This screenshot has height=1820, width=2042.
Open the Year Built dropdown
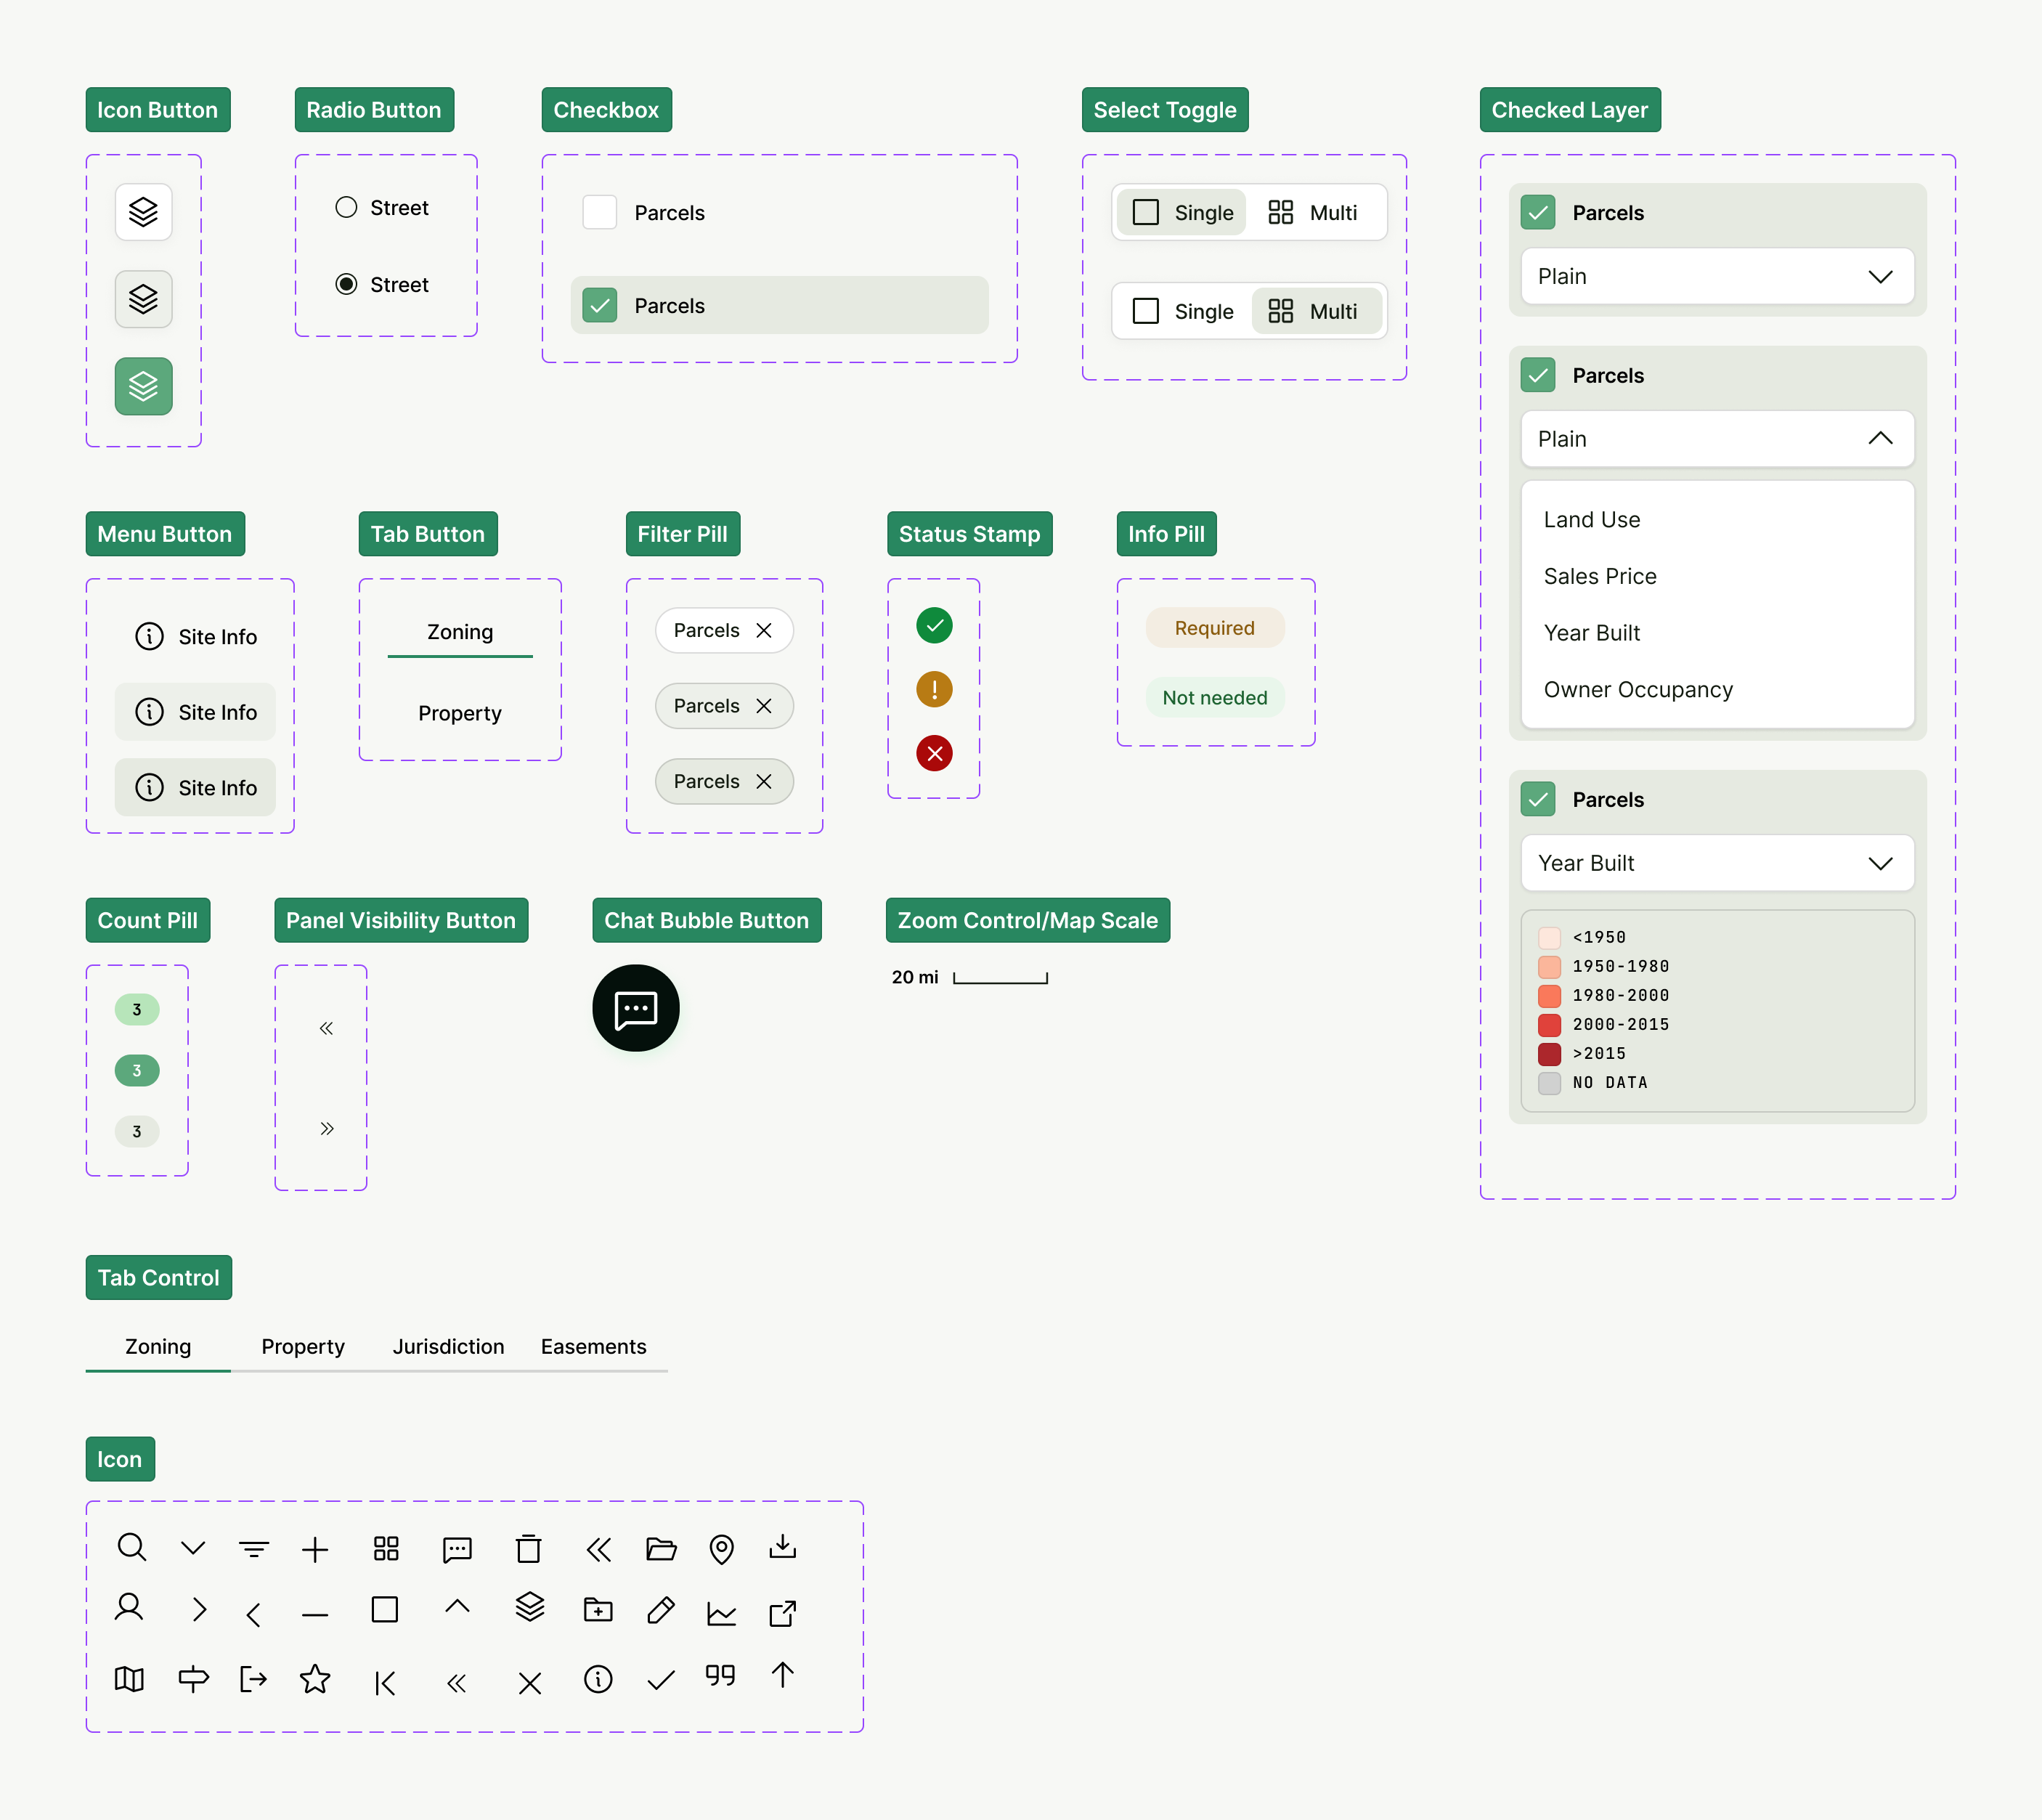[x=1717, y=863]
